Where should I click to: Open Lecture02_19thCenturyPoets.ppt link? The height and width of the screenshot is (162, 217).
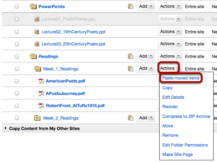(x=73, y=32)
